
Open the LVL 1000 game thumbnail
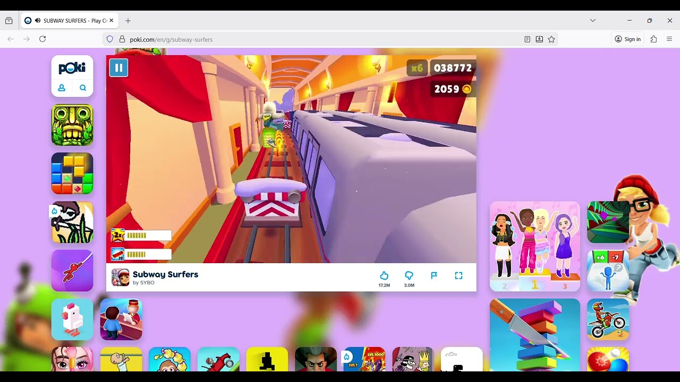pos(364,359)
